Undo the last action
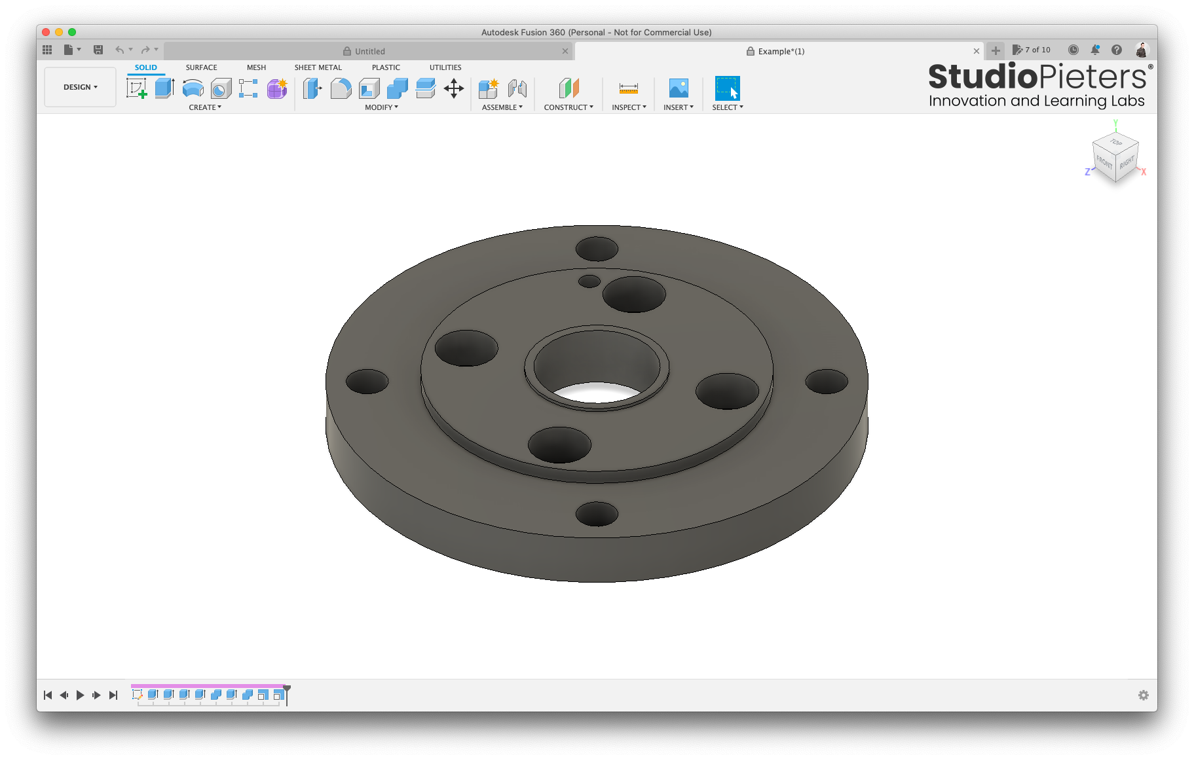Image resolution: width=1194 pixels, height=760 pixels. pyautogui.click(x=119, y=50)
